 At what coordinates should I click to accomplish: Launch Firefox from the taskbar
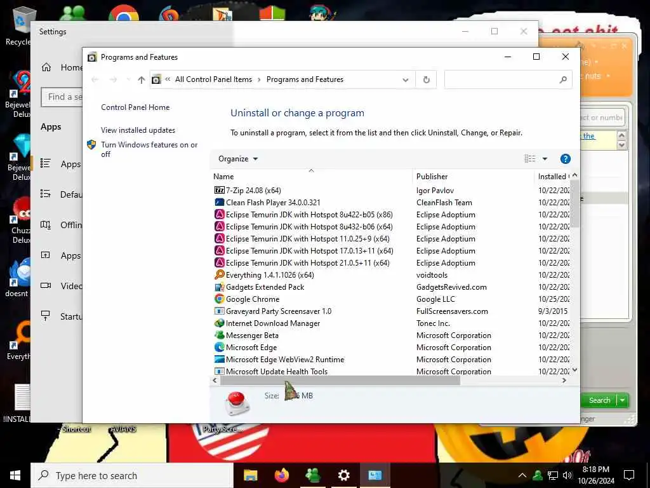point(282,475)
